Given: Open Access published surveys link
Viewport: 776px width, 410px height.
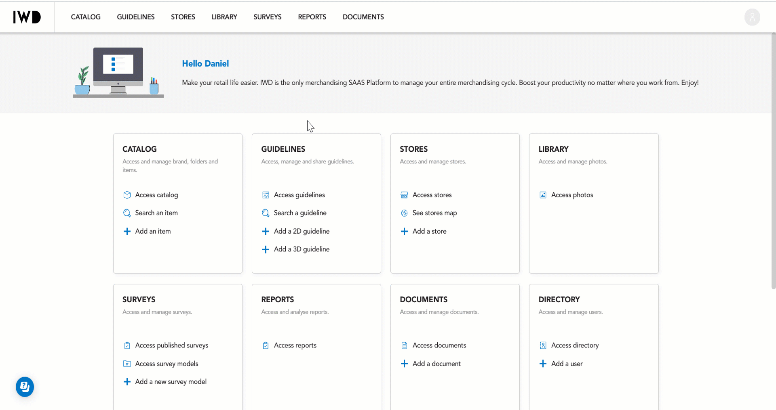Looking at the screenshot, I should (x=172, y=345).
